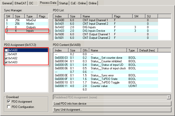Check the 0x1A00 PDO assignment box

point(6,50)
